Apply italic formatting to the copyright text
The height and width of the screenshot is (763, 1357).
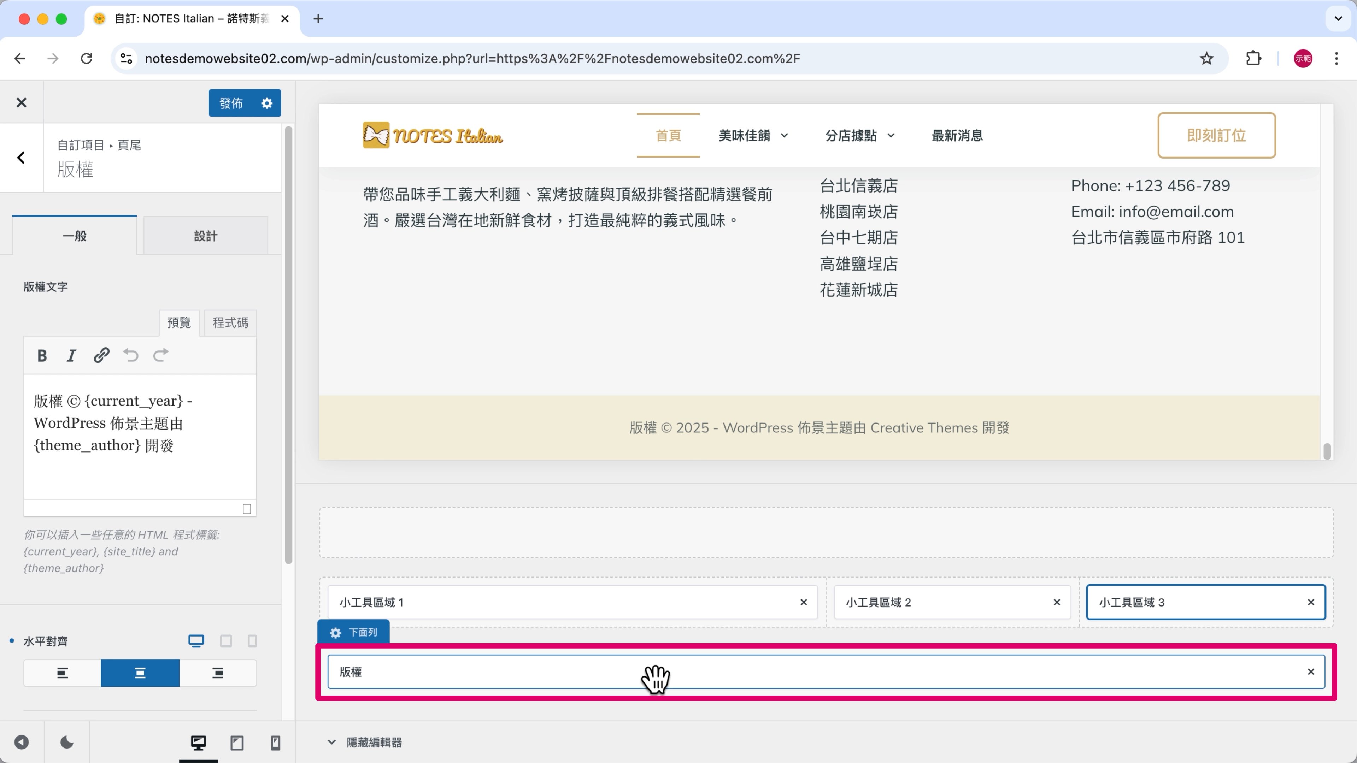tap(71, 355)
